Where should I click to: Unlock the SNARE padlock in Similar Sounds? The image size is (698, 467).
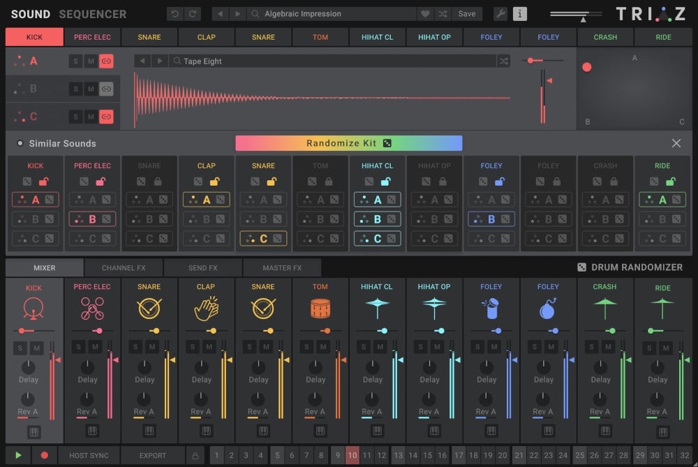157,181
